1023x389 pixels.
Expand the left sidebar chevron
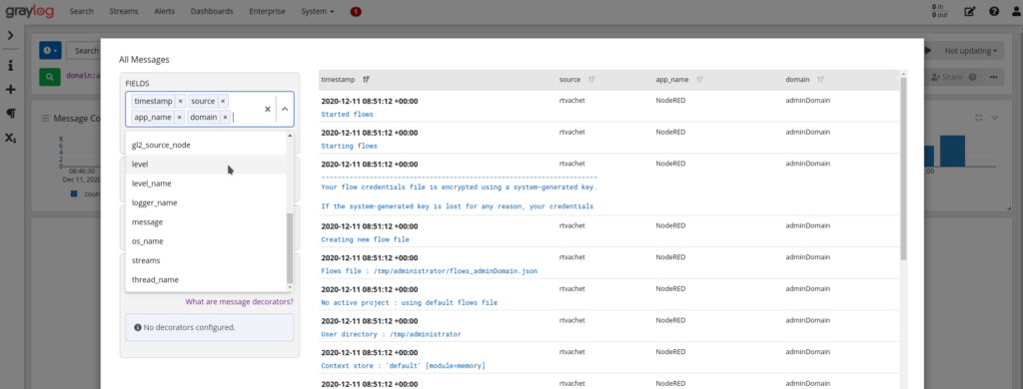click(x=10, y=35)
